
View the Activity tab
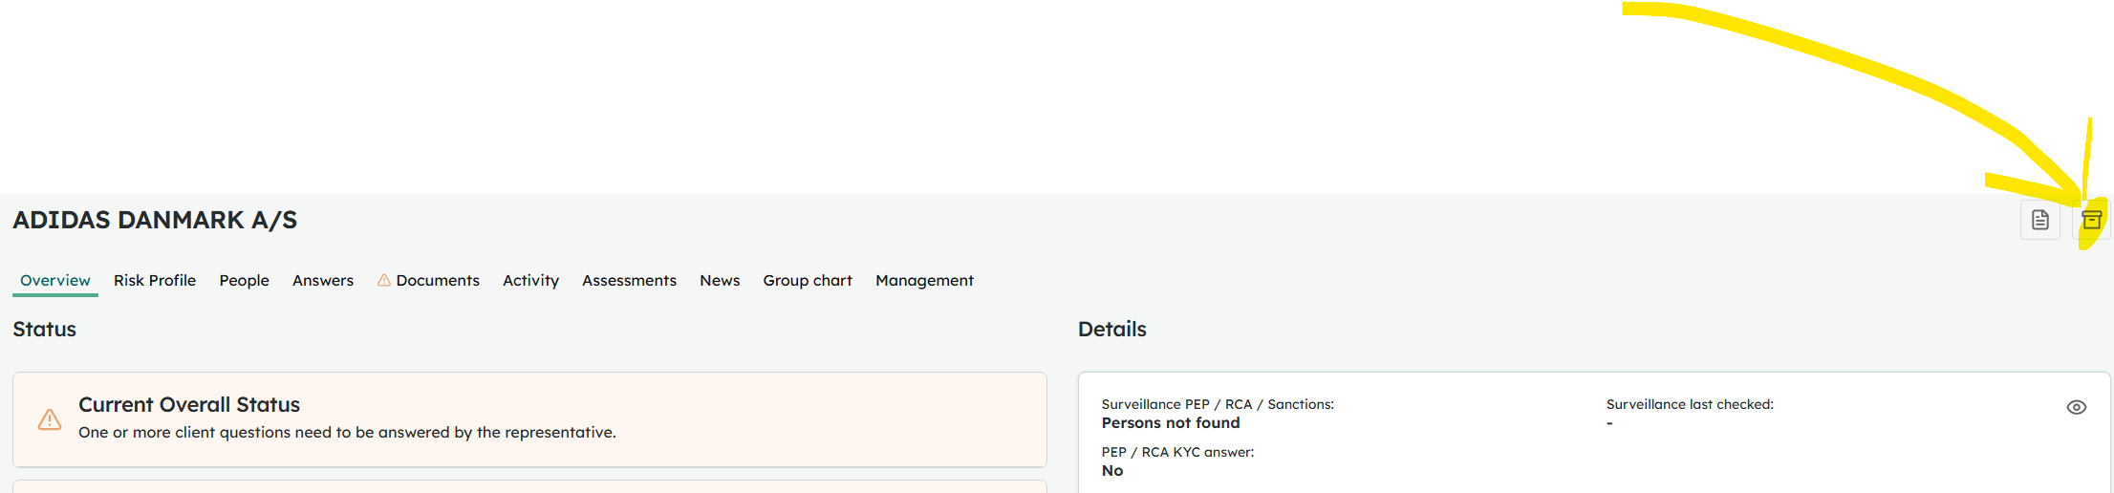pyautogui.click(x=530, y=280)
